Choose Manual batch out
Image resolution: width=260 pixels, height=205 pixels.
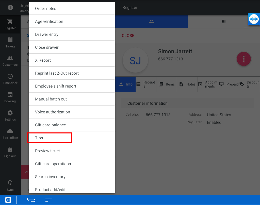[72, 99]
